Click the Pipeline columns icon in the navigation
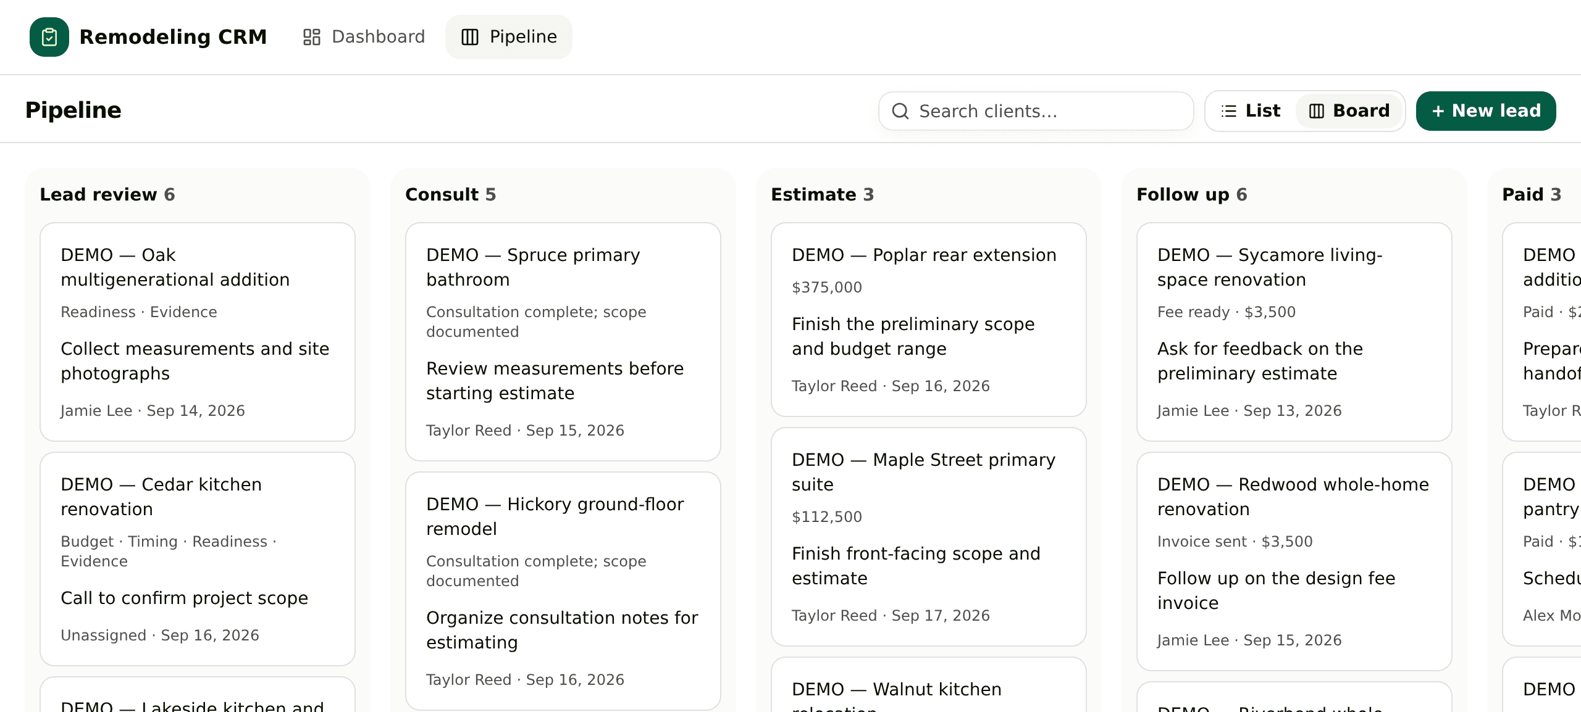The width and height of the screenshot is (1581, 712). point(470,37)
